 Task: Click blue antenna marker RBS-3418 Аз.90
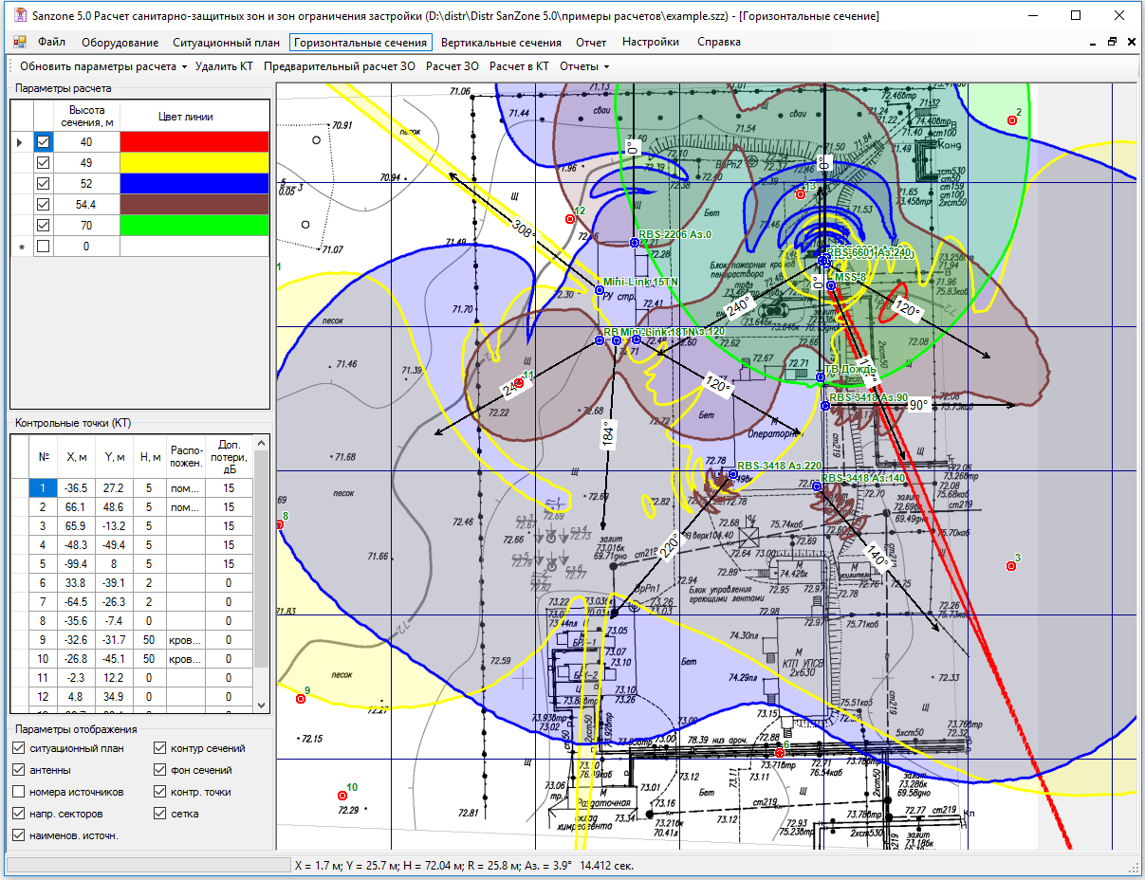(824, 405)
